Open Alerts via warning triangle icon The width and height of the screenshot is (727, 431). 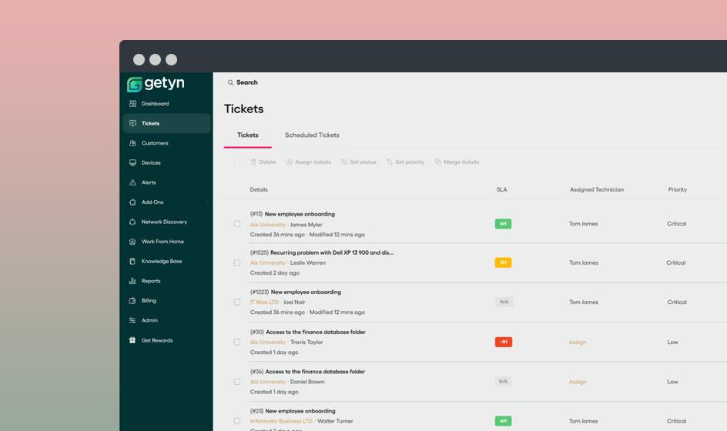click(132, 182)
